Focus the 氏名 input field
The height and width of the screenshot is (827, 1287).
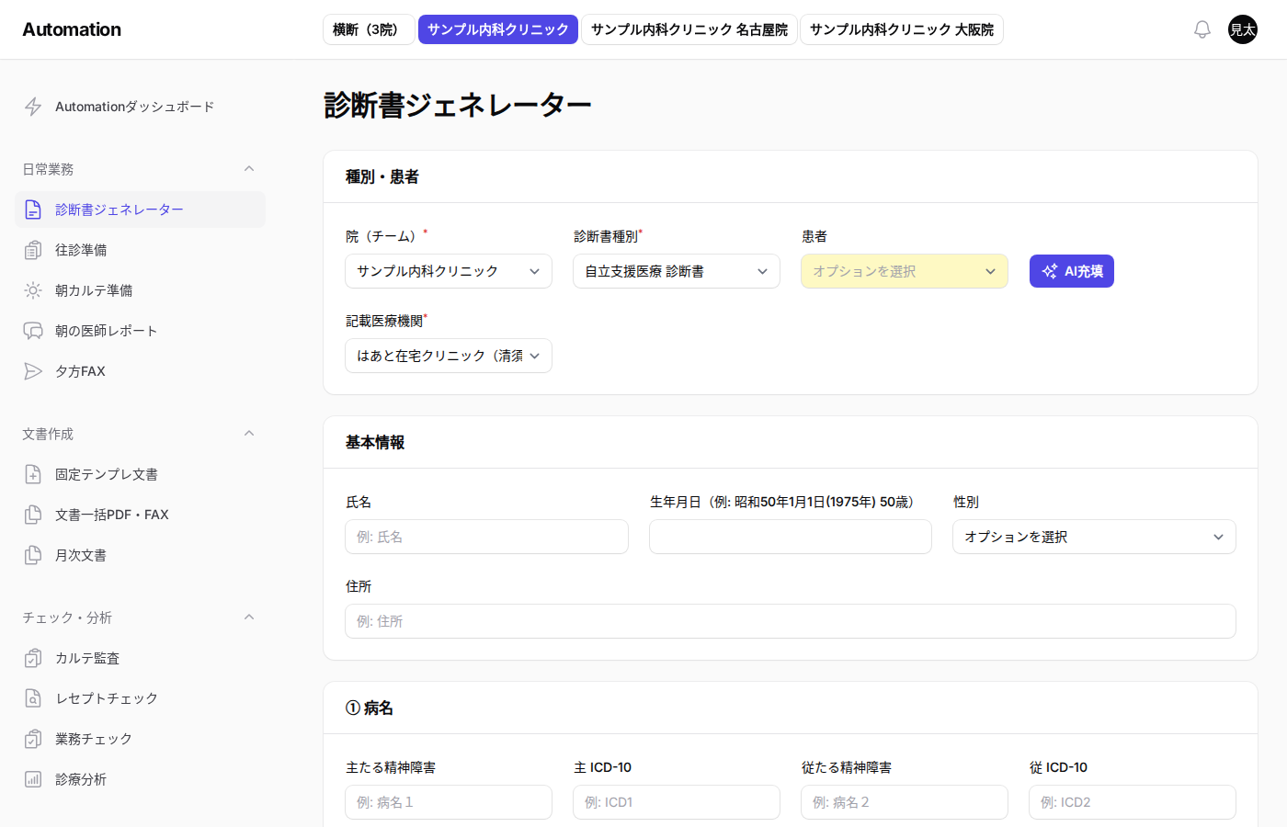486,537
